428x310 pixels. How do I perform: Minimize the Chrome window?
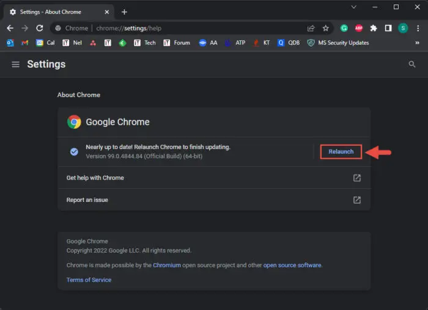375,7
